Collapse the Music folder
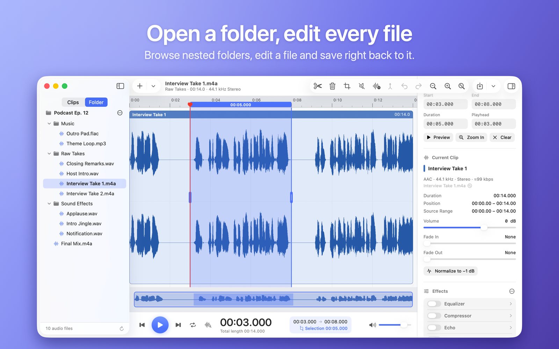 pyautogui.click(x=49, y=124)
